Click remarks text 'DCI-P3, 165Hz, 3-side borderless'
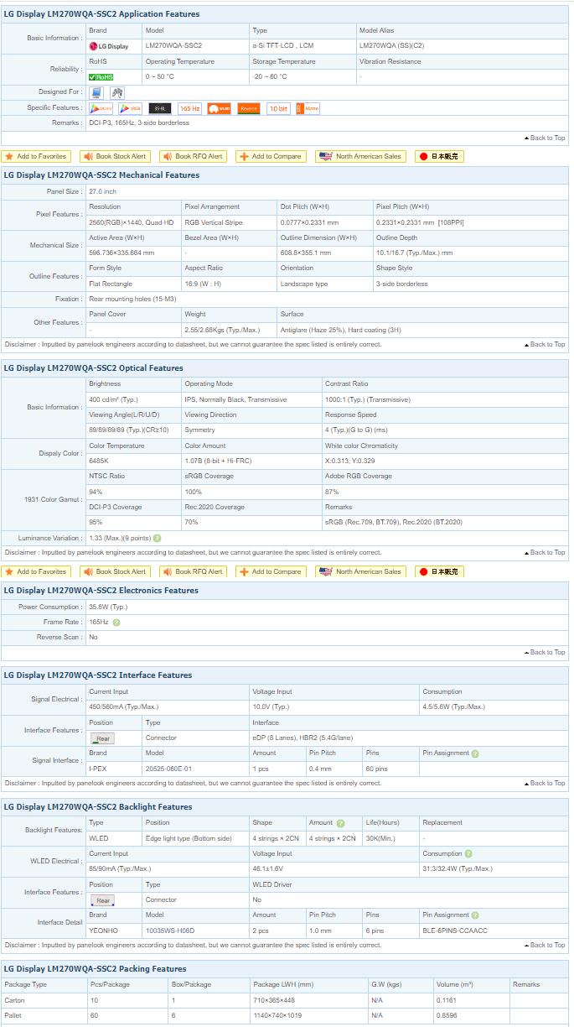 coord(139,123)
